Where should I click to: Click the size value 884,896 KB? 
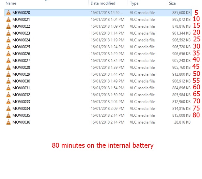(181, 88)
